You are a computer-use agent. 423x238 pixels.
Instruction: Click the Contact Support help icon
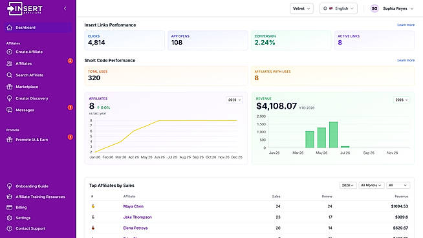pos(10,228)
